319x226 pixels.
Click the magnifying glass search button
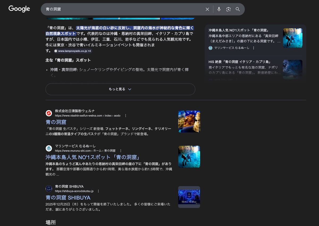pyautogui.click(x=238, y=9)
